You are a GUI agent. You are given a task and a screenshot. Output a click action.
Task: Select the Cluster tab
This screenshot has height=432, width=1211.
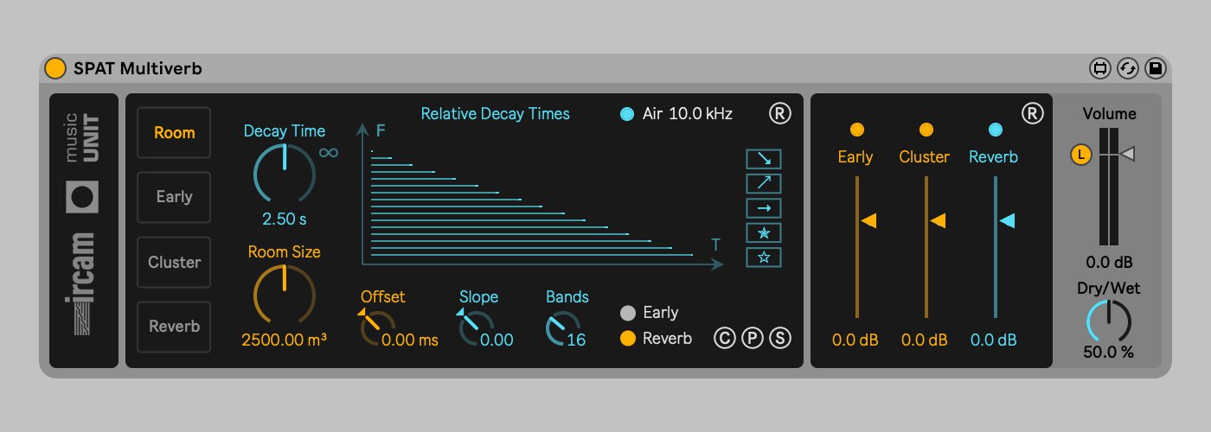click(174, 262)
